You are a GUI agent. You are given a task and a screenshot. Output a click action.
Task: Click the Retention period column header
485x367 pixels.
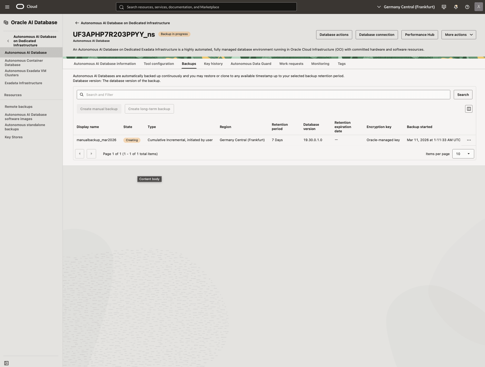(x=280, y=127)
